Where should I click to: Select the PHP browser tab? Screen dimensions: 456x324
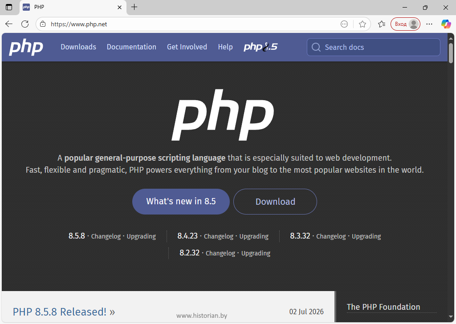(73, 7)
